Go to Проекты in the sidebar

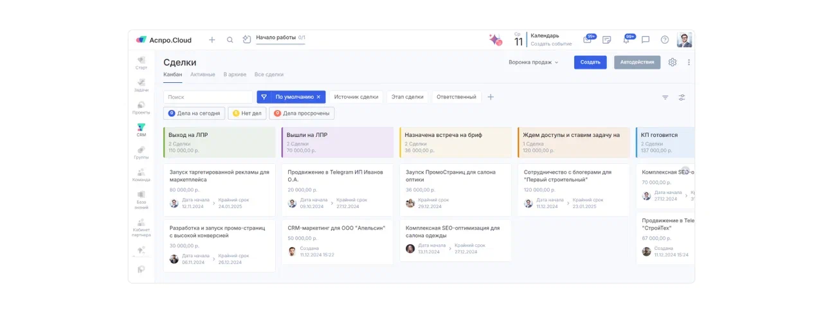click(141, 107)
